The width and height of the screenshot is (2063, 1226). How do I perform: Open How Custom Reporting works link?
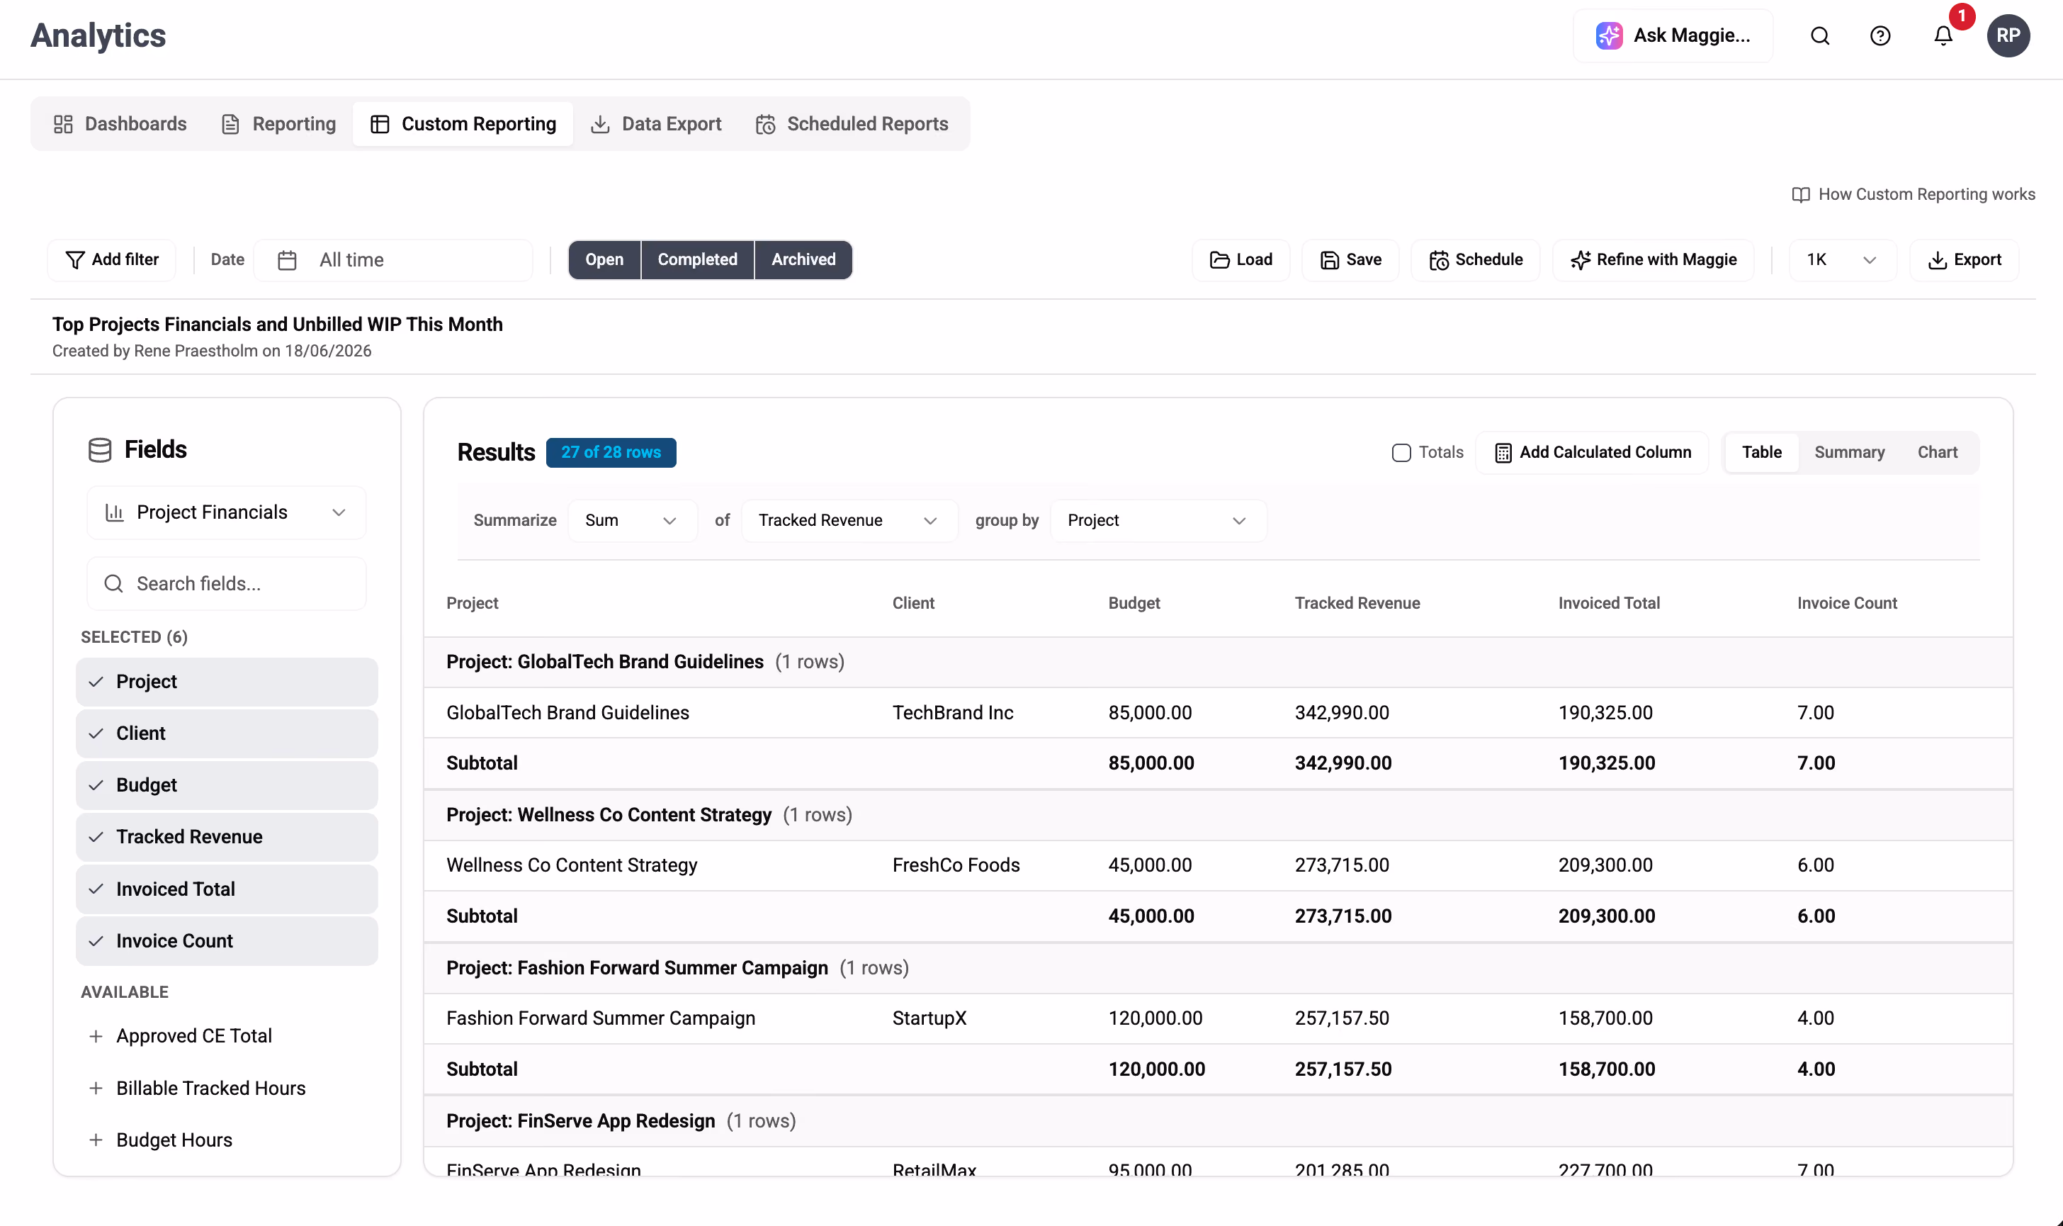tap(1913, 194)
